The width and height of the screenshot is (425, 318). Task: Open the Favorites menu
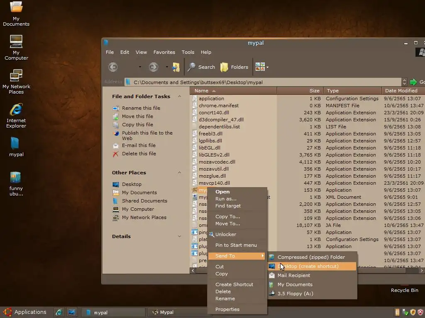click(164, 52)
